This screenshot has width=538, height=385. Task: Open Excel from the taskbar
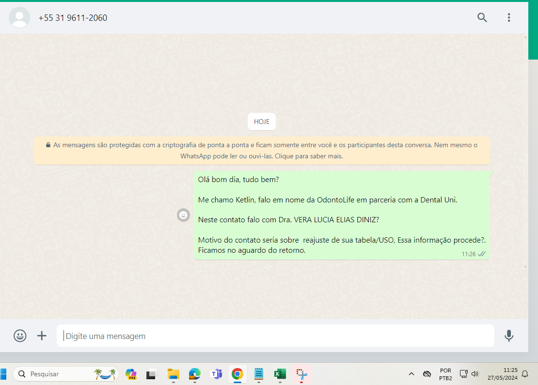pyautogui.click(x=280, y=374)
